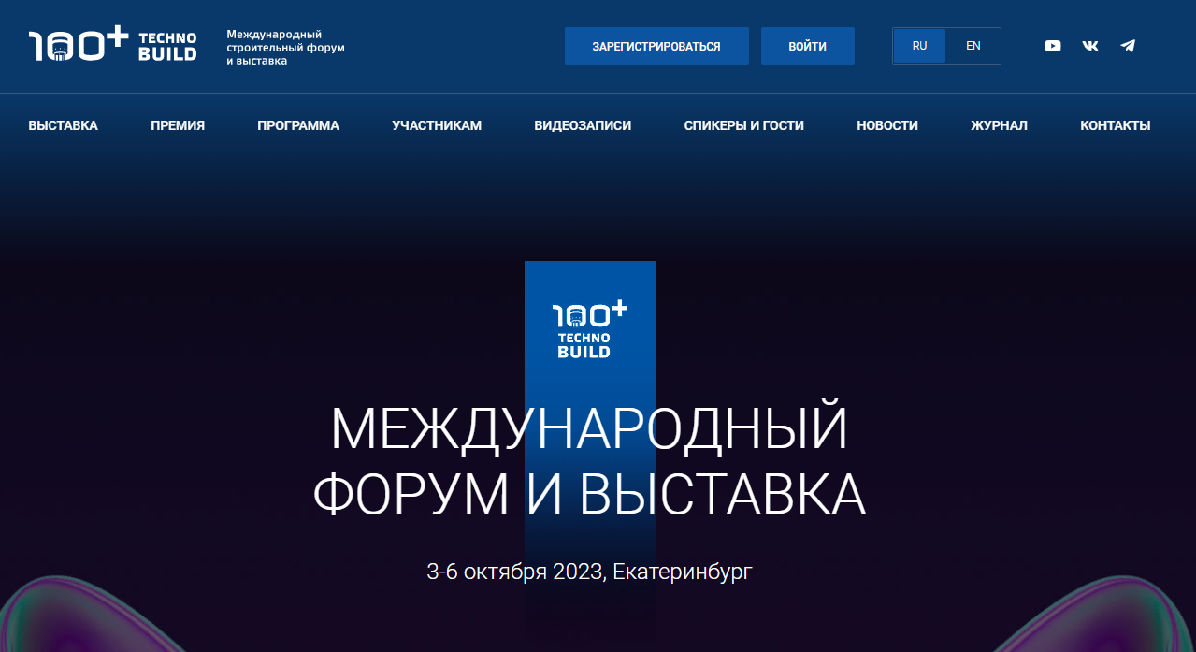Open the ВИДЕОЗАПИСИ menu item
1196x652 pixels.
[x=583, y=125]
